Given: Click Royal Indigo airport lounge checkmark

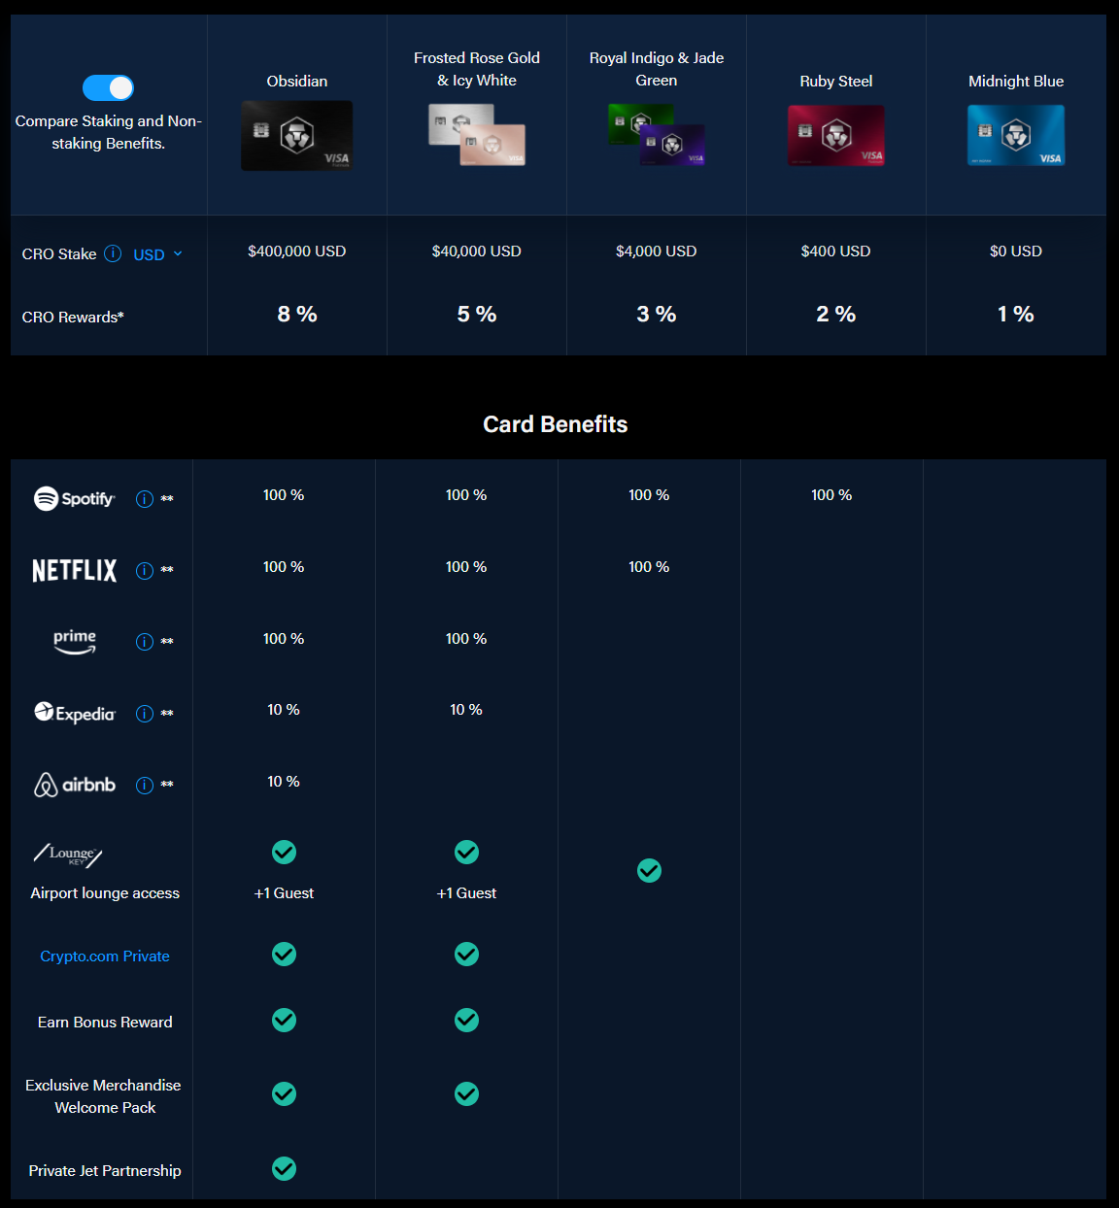Looking at the screenshot, I should 649,871.
